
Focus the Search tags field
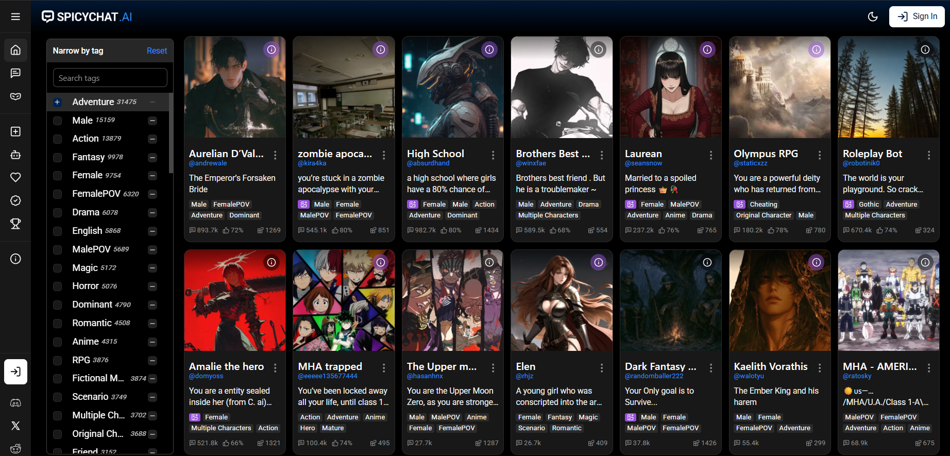pos(110,78)
